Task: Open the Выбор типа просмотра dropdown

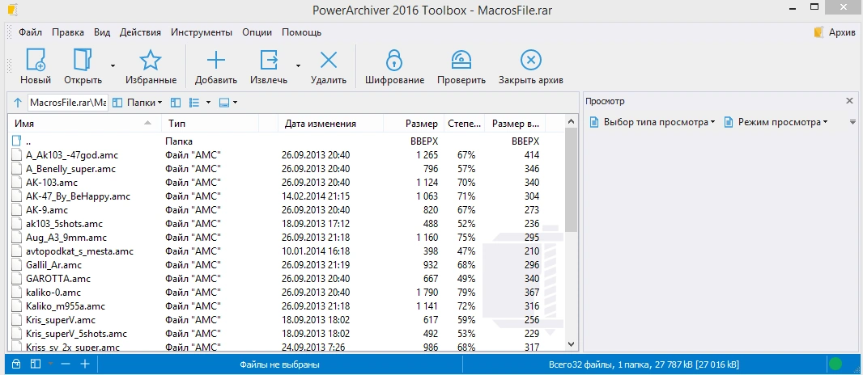Action: pyautogui.click(x=712, y=122)
